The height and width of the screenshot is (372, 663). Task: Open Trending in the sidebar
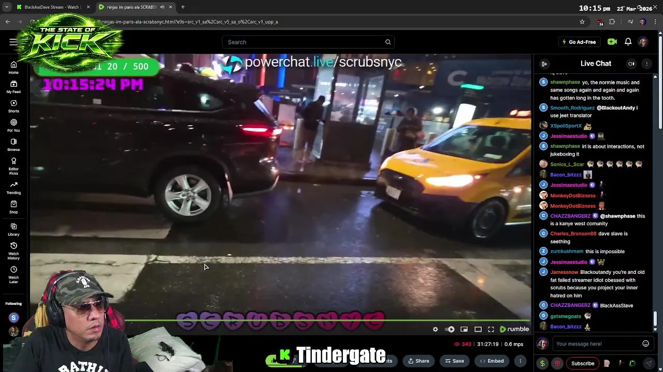click(x=13, y=188)
